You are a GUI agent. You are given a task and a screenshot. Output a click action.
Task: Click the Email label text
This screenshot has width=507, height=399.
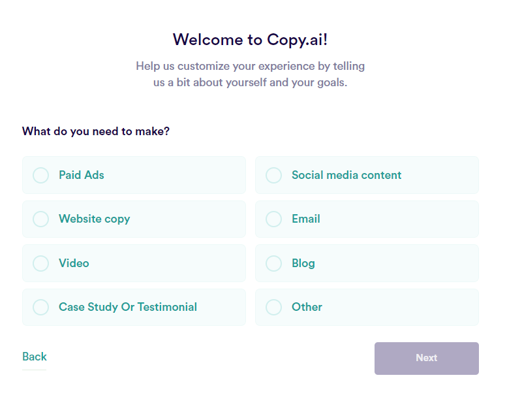pos(306,219)
